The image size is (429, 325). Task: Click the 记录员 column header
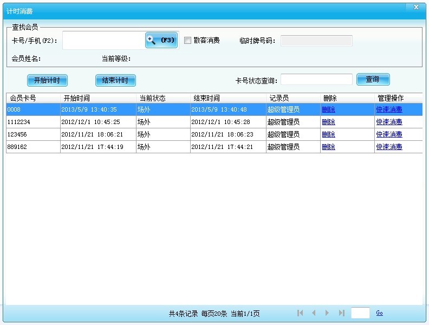[x=293, y=98]
